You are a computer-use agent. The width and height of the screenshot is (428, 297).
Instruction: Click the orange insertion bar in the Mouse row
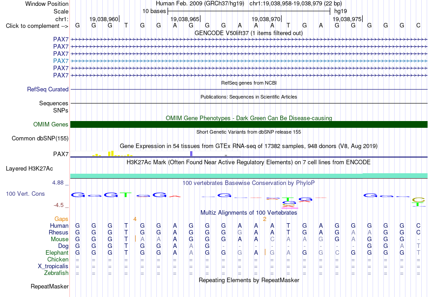pyautogui.click(x=136, y=238)
